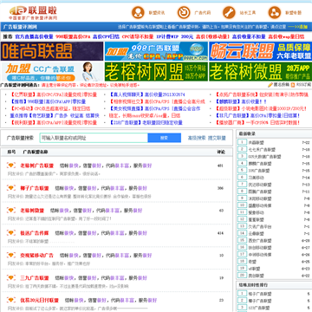The image size is (312, 312).
Task: Open the 唯尚联盟 banner ad
Action: click(x=52, y=51)
